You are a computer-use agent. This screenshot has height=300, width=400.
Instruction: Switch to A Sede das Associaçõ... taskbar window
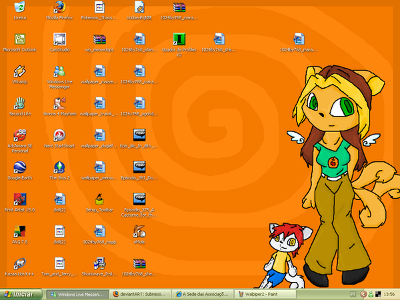(x=203, y=295)
